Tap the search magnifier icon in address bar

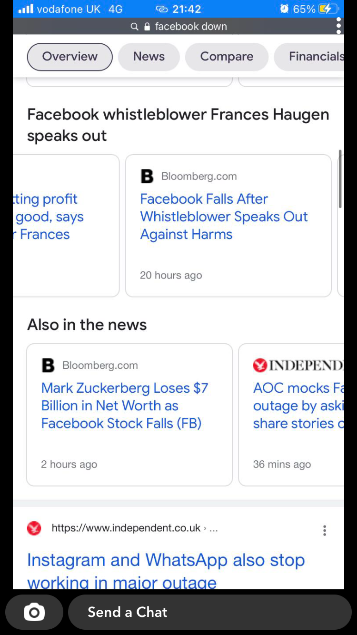click(x=135, y=27)
